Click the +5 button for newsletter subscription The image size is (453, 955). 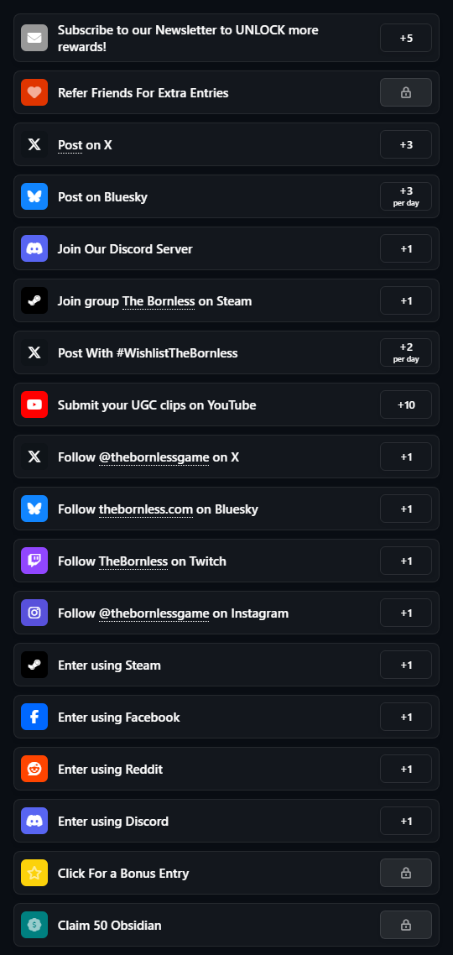(406, 38)
